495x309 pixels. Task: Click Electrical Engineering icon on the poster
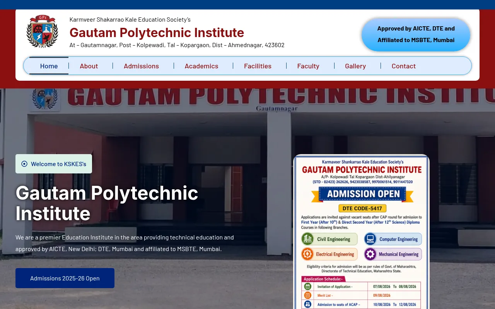point(307,254)
